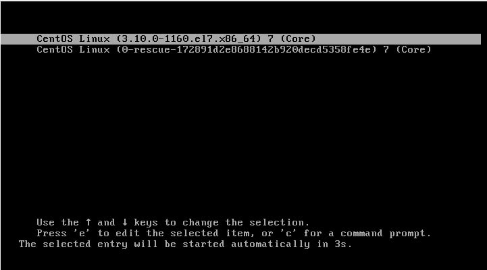Click the words "selected item" in help text
This screenshot has width=487, height=270.
pyautogui.click(x=210, y=233)
